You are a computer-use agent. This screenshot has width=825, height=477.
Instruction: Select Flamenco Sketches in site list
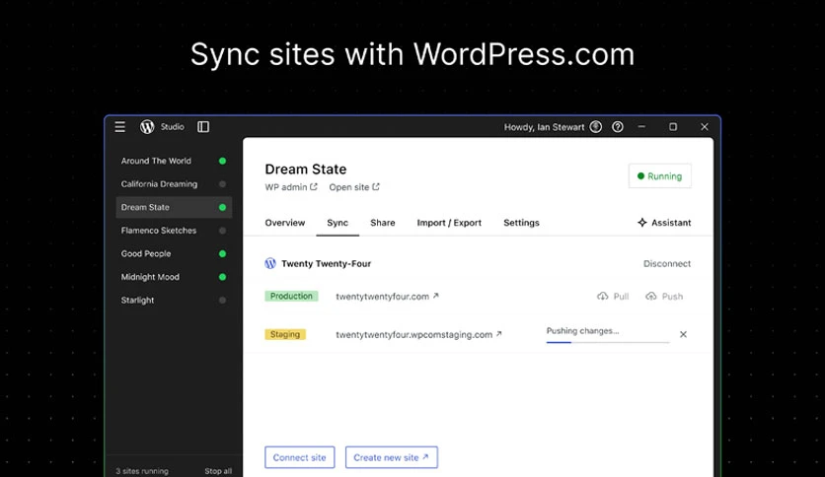click(158, 230)
